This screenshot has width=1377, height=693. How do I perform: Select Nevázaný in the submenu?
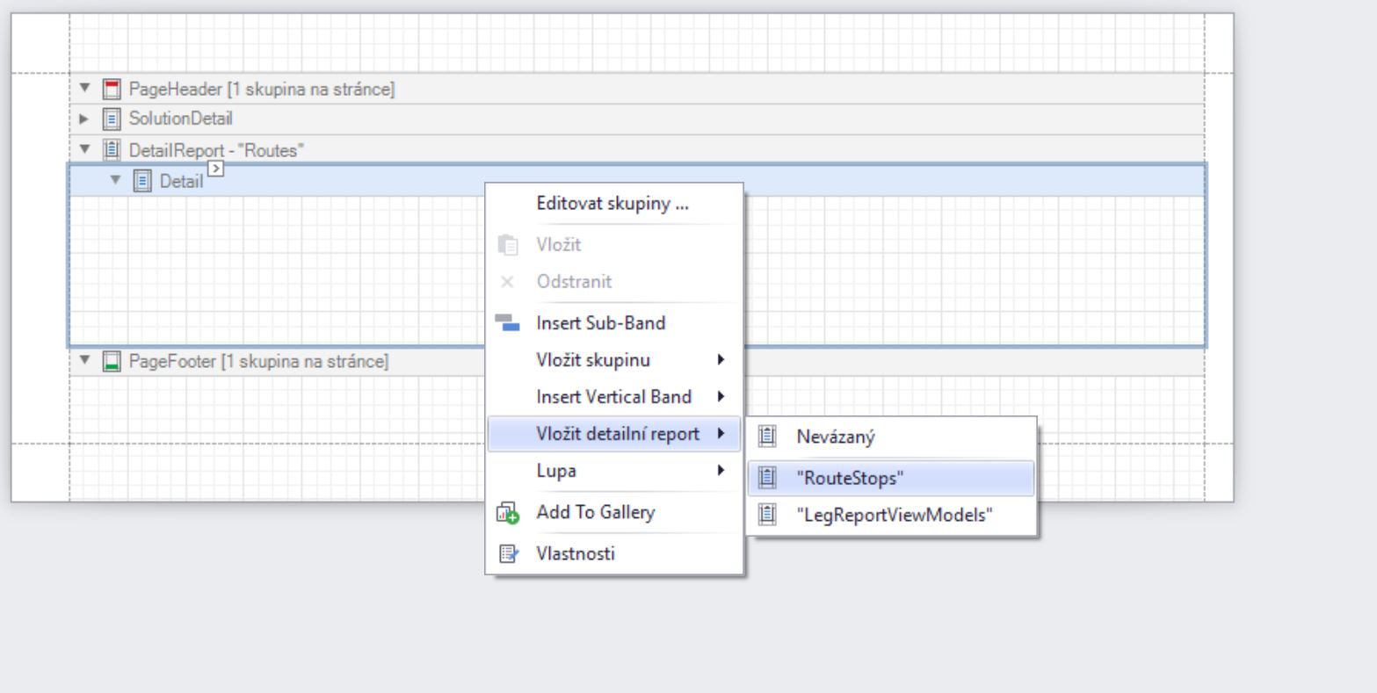coord(892,435)
